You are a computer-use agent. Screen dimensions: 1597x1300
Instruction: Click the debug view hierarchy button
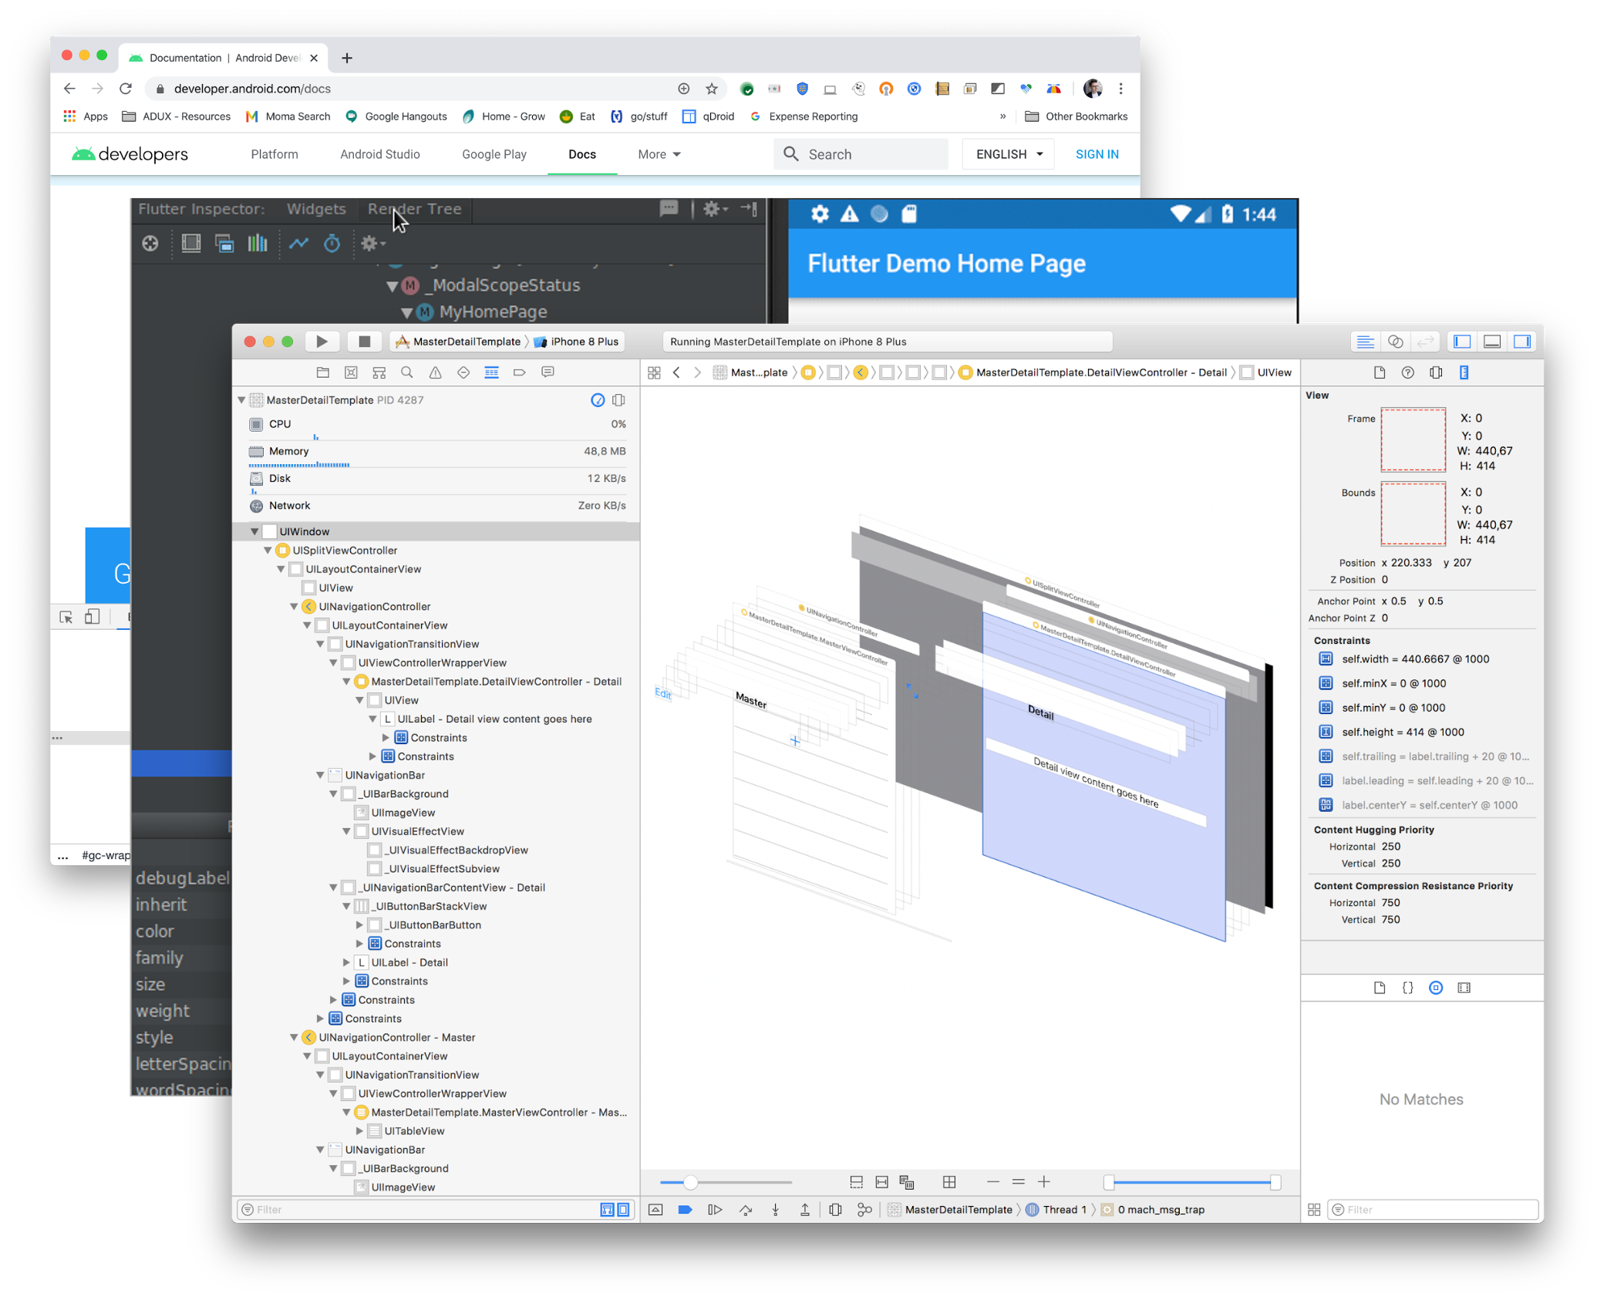click(x=835, y=1210)
